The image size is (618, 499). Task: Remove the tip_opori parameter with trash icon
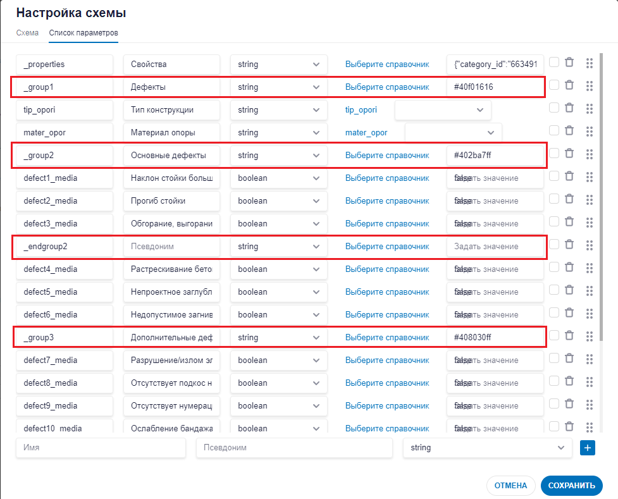pos(569,108)
